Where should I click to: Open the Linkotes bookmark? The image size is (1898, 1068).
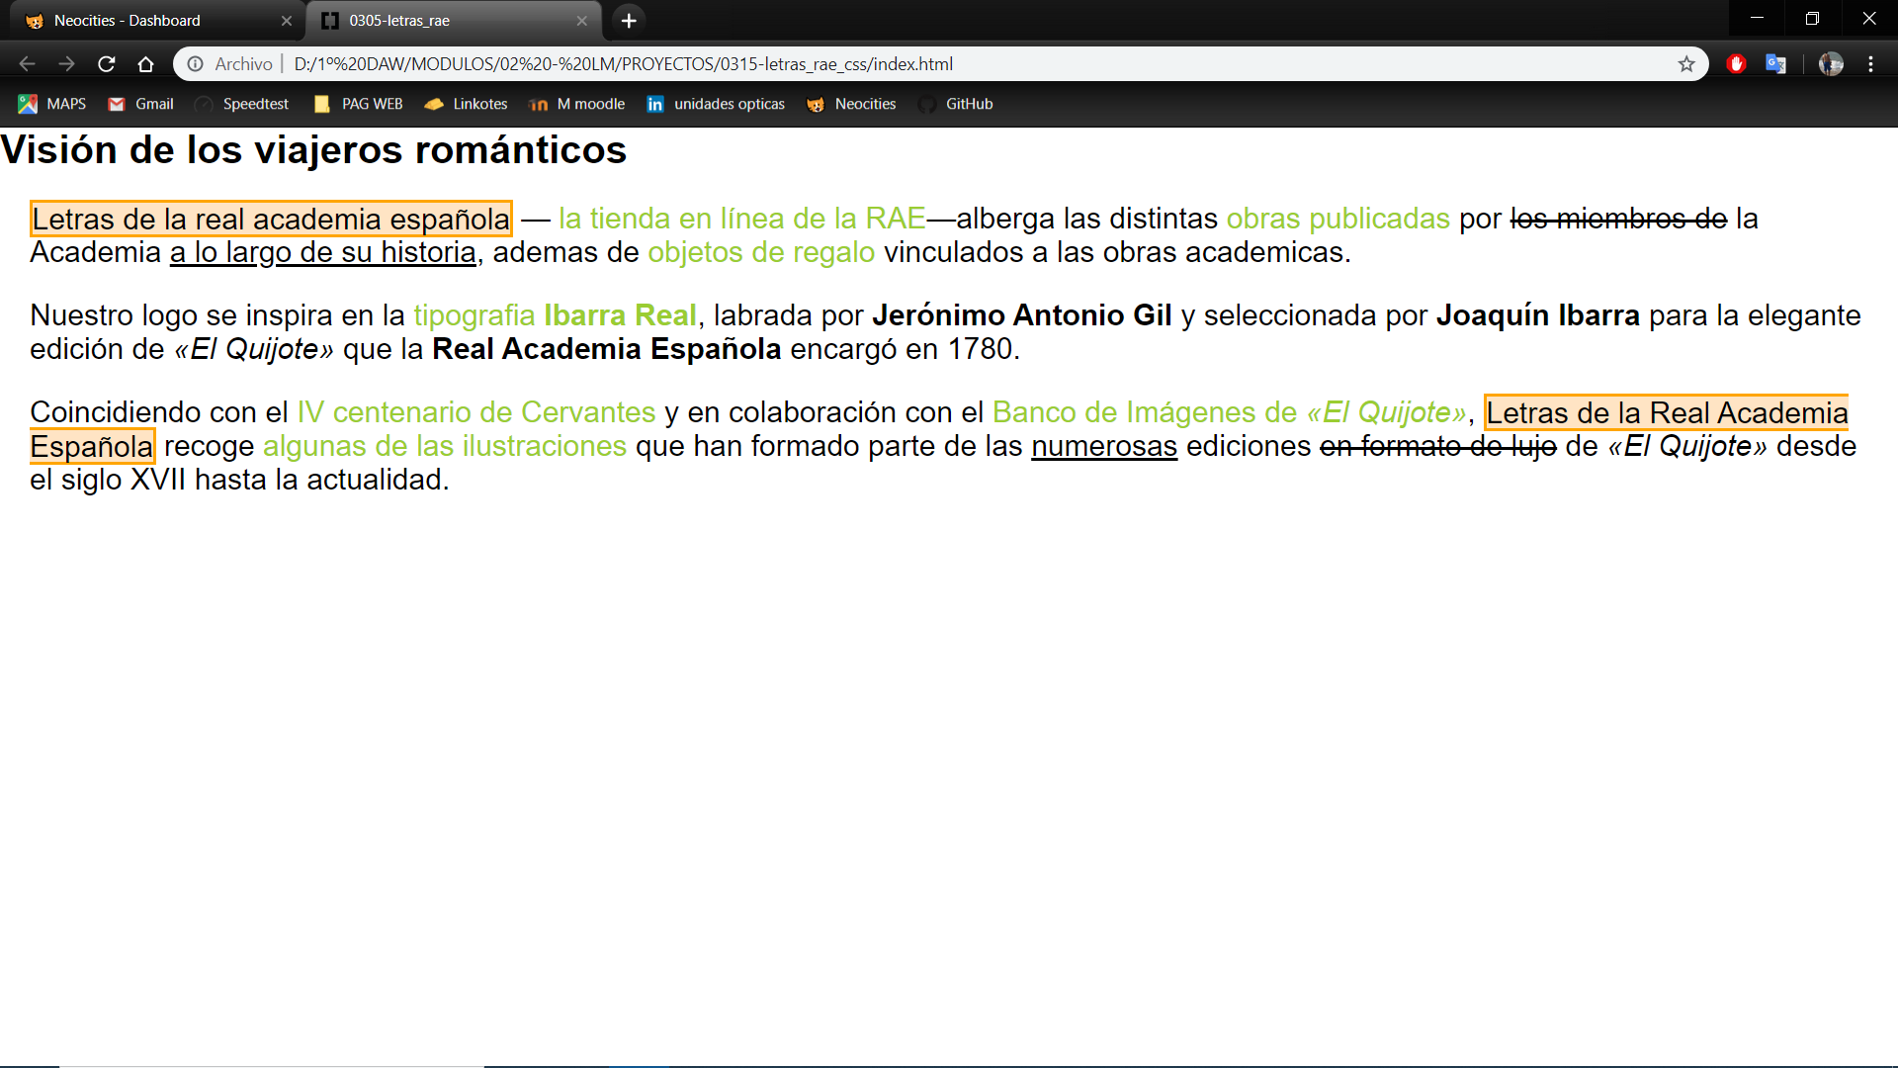[466, 104]
